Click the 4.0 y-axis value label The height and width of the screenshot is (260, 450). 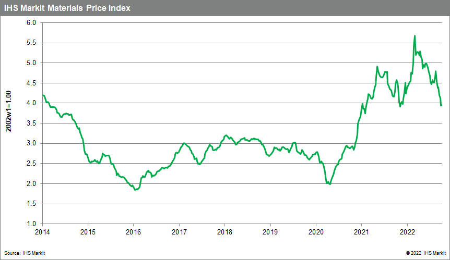[31, 103]
